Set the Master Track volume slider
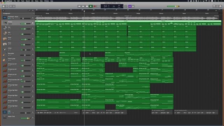 pos(25,118)
